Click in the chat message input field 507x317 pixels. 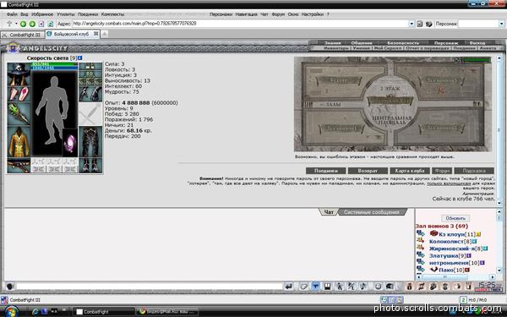(150, 287)
